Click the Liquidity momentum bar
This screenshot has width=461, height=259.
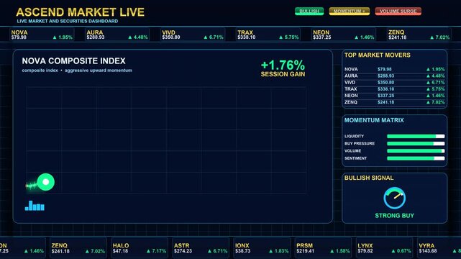pos(416,136)
